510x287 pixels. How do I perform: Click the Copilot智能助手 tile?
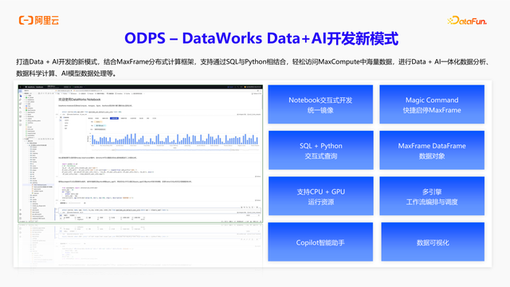(320, 242)
